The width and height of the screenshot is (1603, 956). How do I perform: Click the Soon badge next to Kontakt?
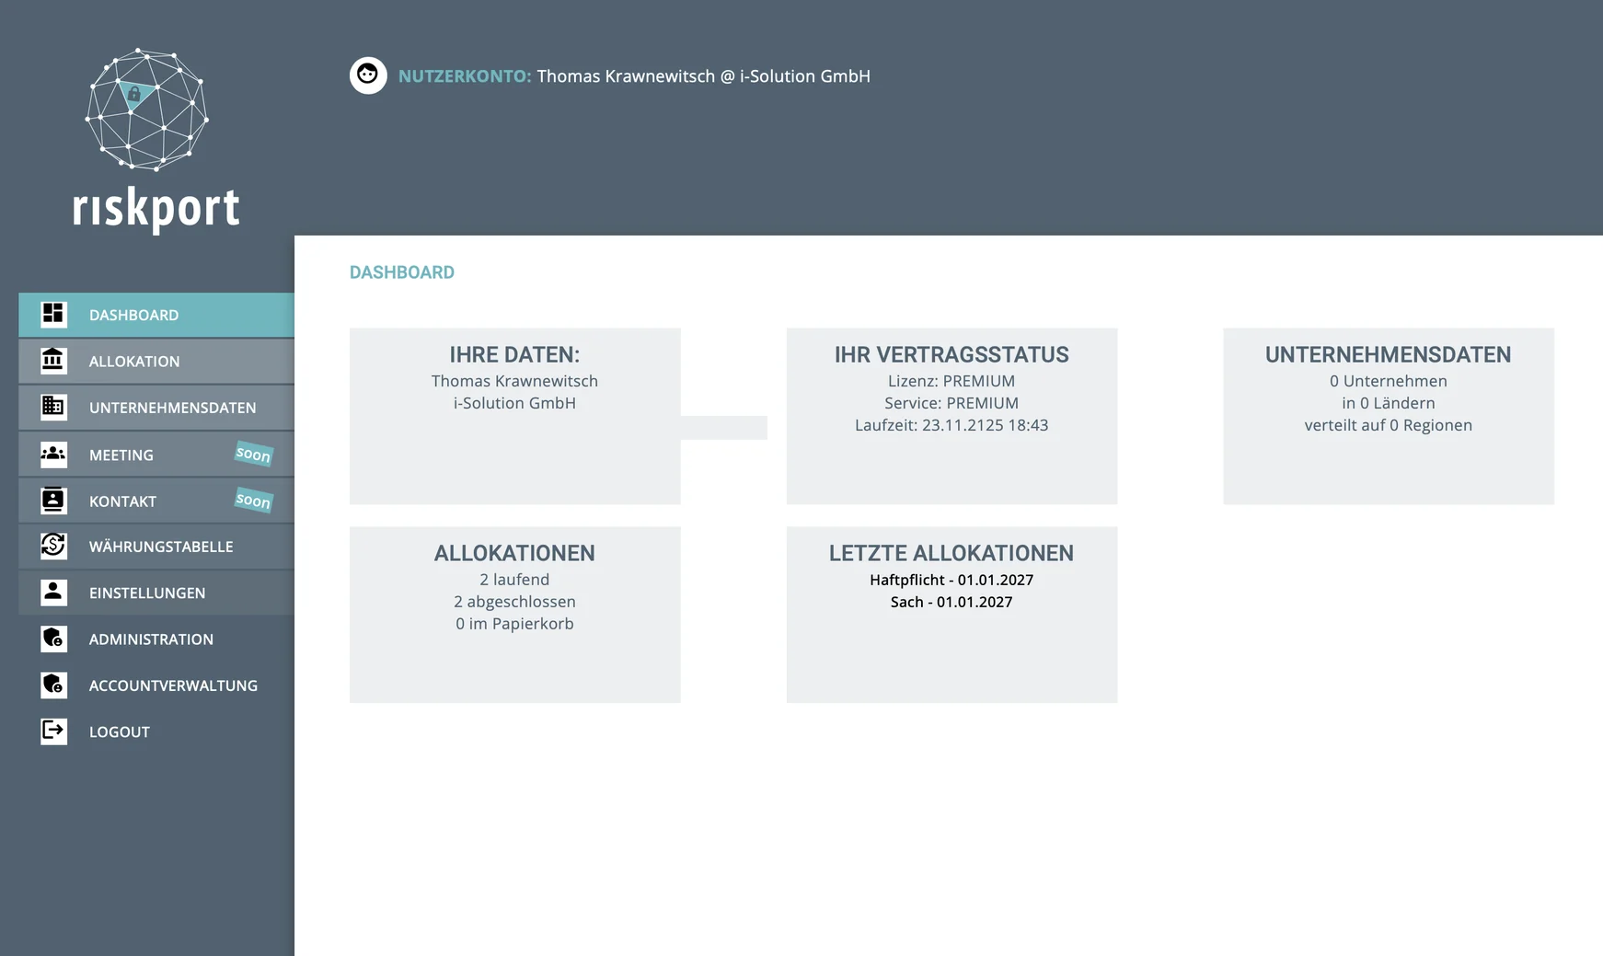253,500
